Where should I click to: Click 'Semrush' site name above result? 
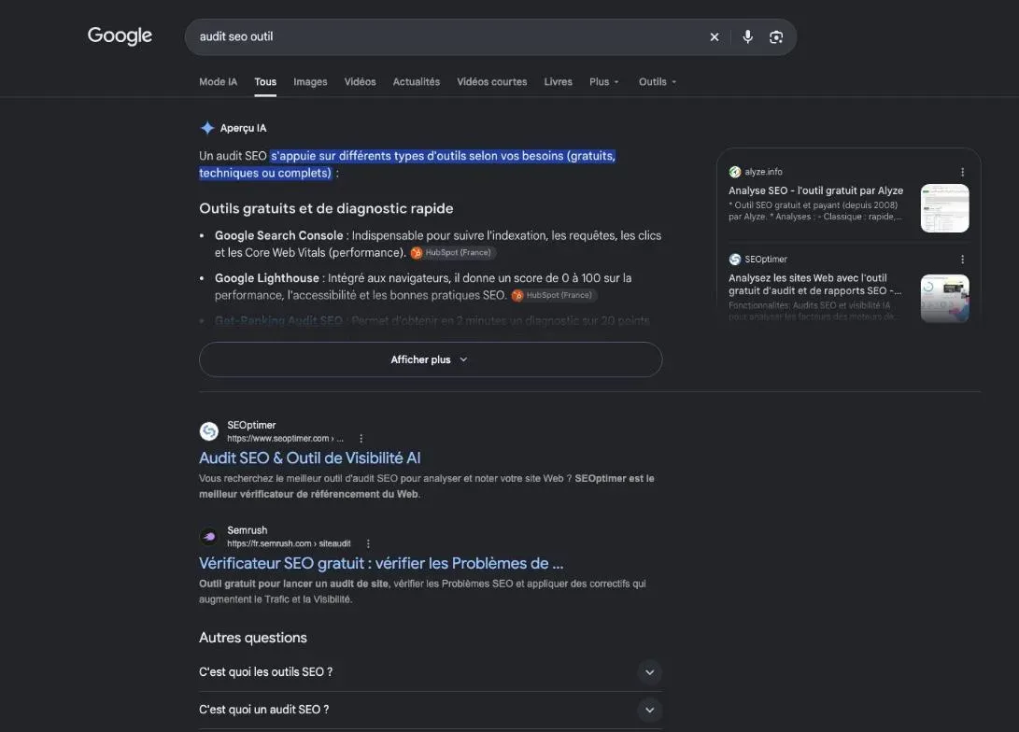coord(247,530)
